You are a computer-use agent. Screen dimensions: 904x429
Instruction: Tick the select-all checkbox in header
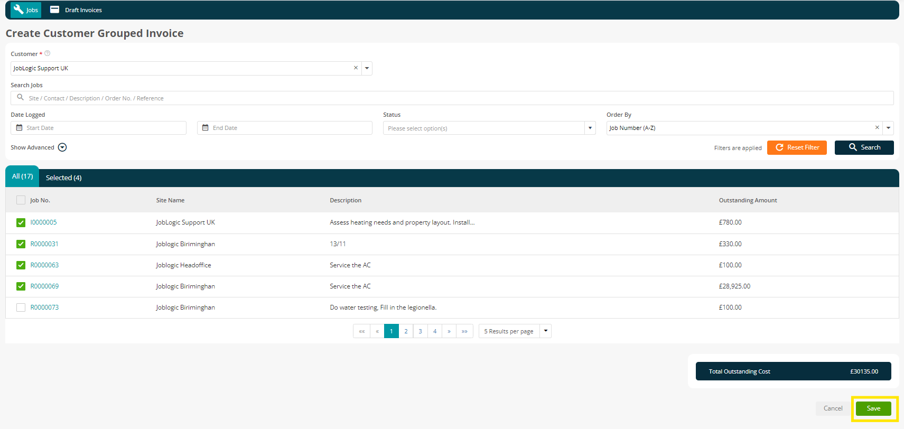point(21,200)
